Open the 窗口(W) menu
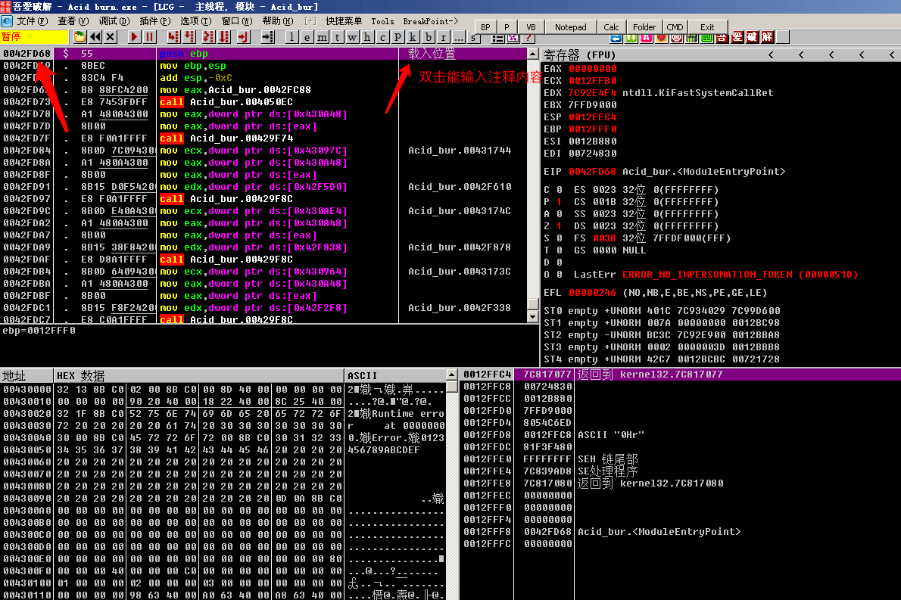The image size is (901, 600). [x=237, y=21]
